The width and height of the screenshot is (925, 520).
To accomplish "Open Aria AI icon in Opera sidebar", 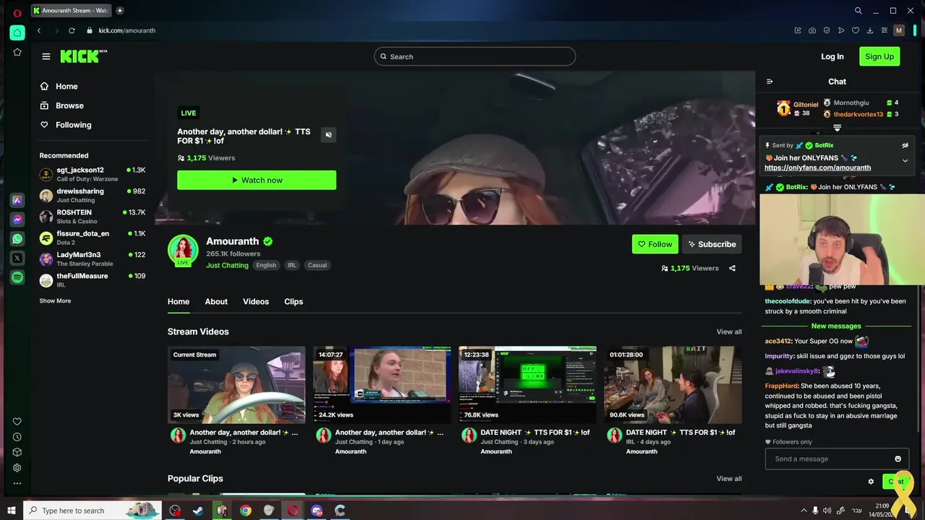I will 17,199.
